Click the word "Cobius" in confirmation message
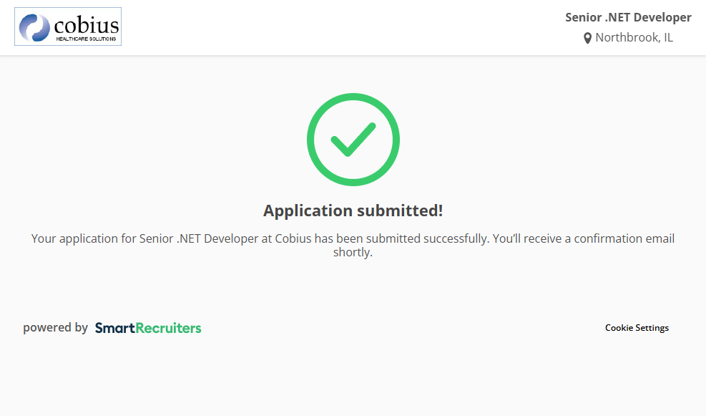 (x=293, y=238)
